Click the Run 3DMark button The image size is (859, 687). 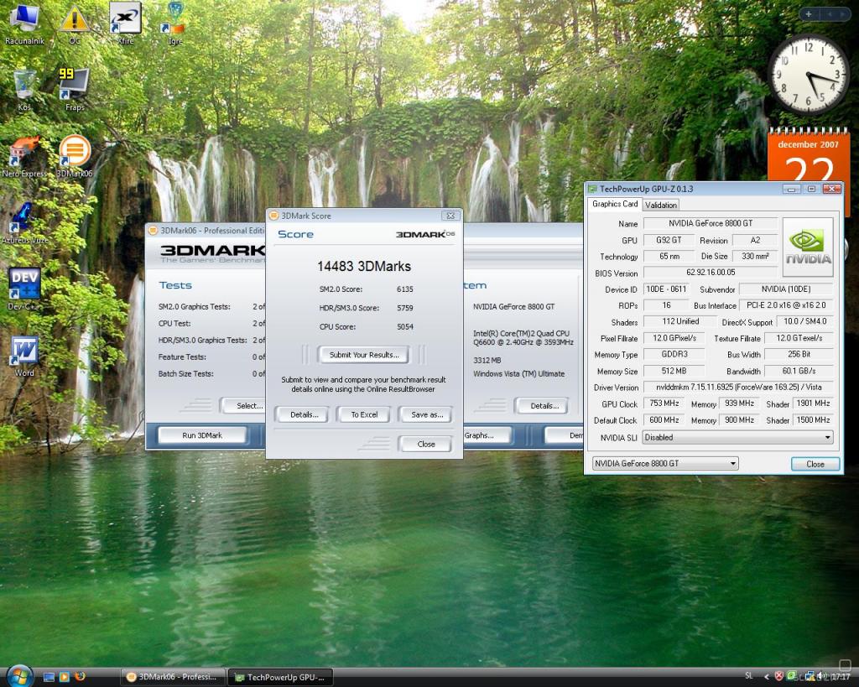[x=202, y=435]
